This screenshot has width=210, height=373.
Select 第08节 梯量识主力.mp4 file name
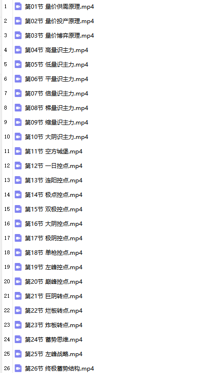56,108
